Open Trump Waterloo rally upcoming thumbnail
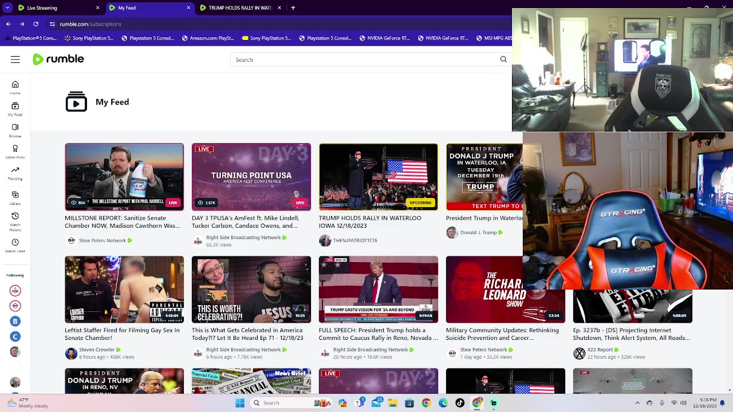 (x=379, y=177)
